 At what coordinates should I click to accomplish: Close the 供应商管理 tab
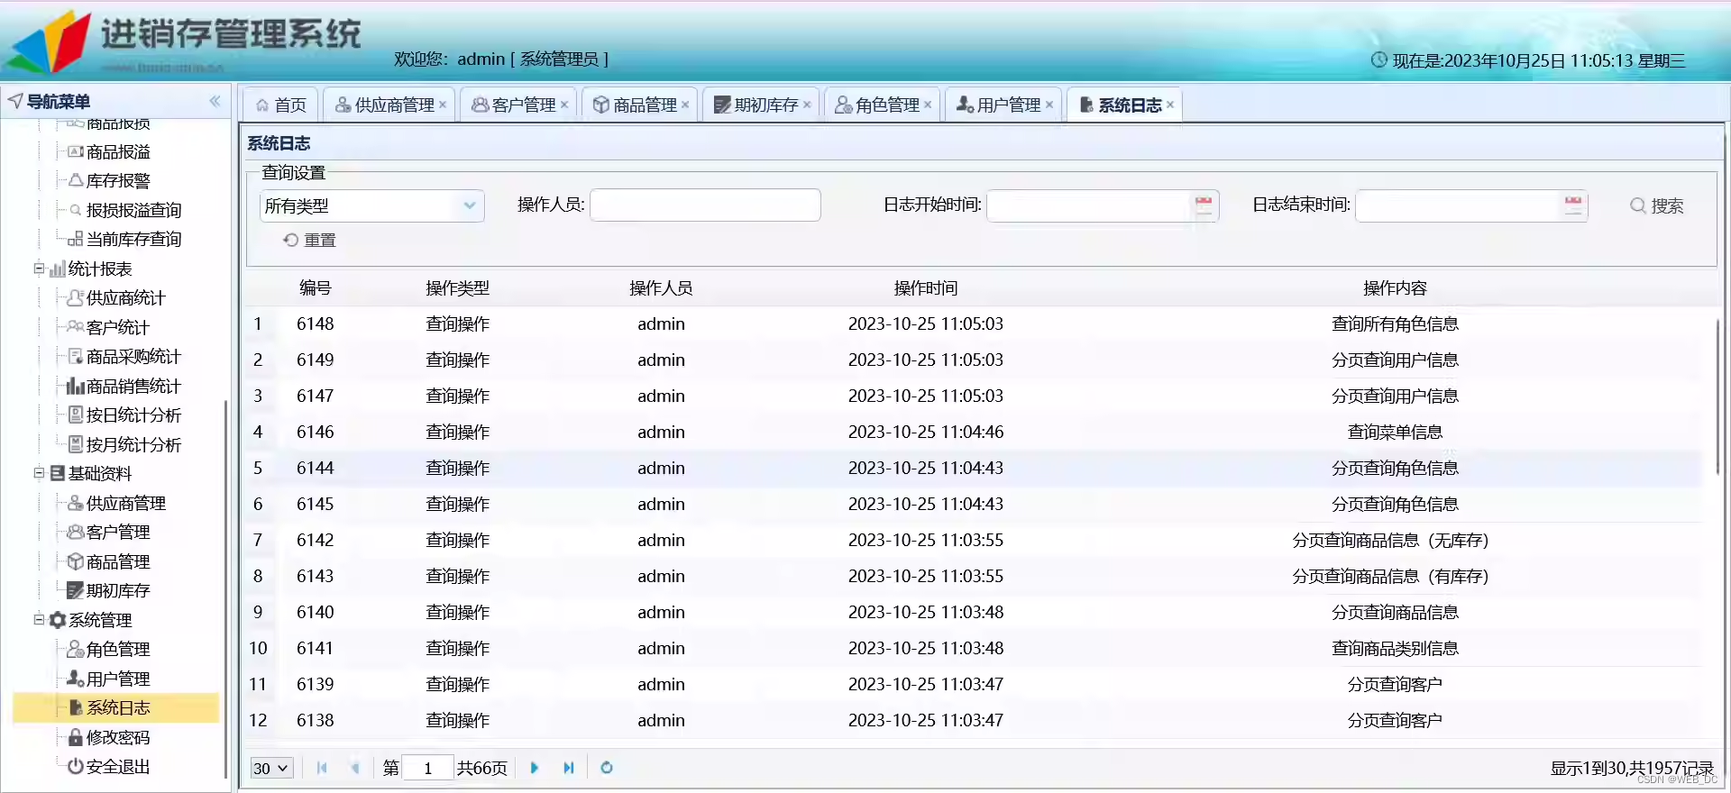coord(443,105)
